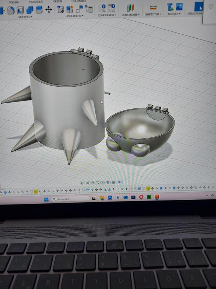Click the Insert canvas image icon
Viewport: 216px width, 289px height.
click(x=179, y=7)
